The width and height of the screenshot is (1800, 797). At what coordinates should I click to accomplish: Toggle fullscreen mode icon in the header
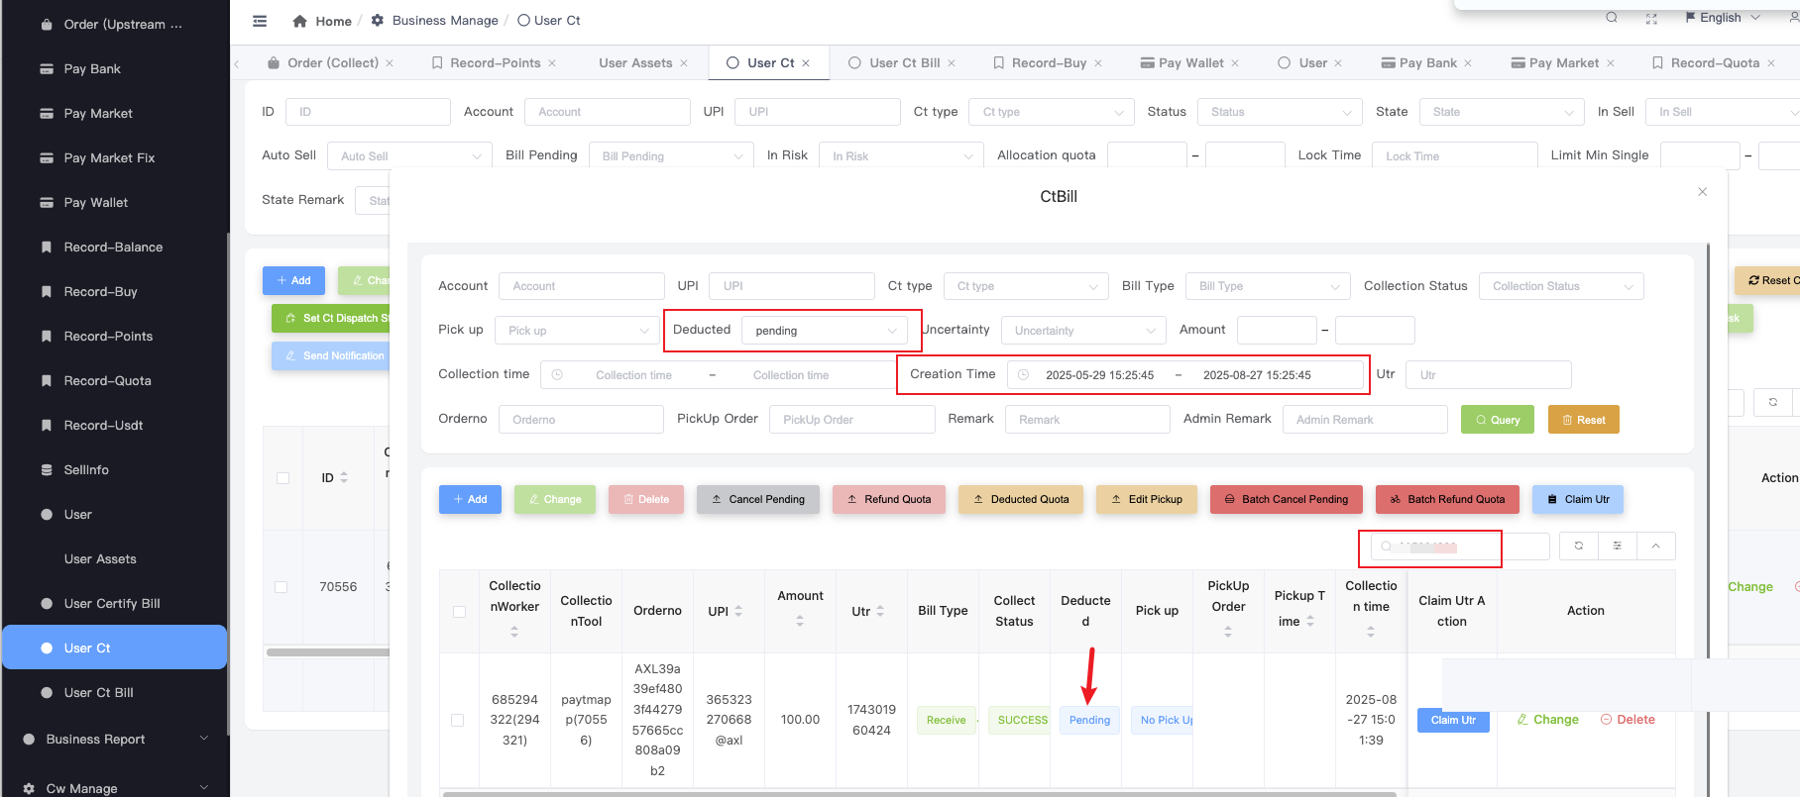click(x=1651, y=18)
